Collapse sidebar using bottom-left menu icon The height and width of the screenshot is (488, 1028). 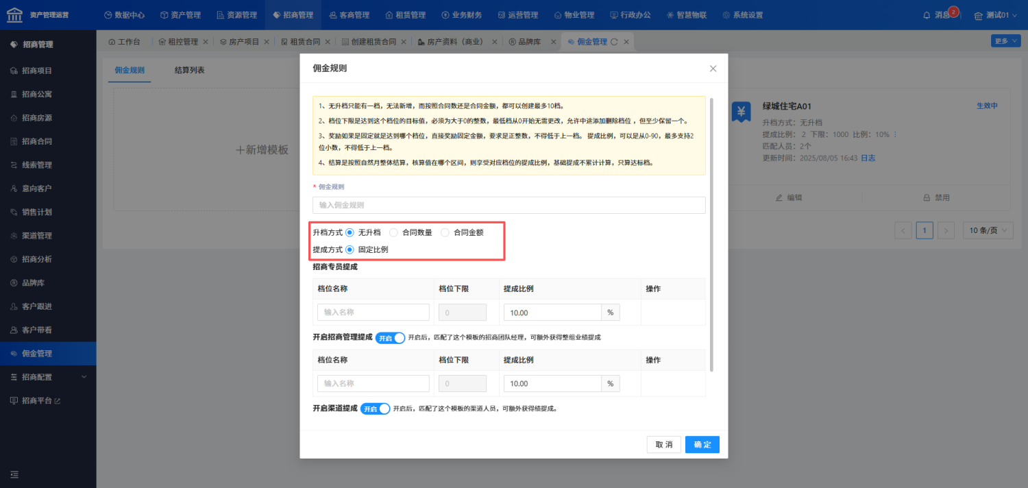click(x=14, y=474)
